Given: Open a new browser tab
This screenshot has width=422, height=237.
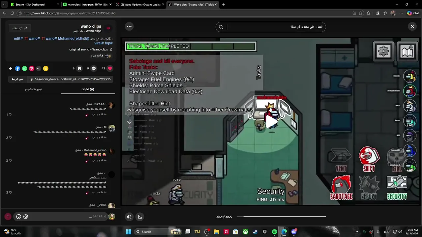Looking at the screenshot, I should click(224, 5).
